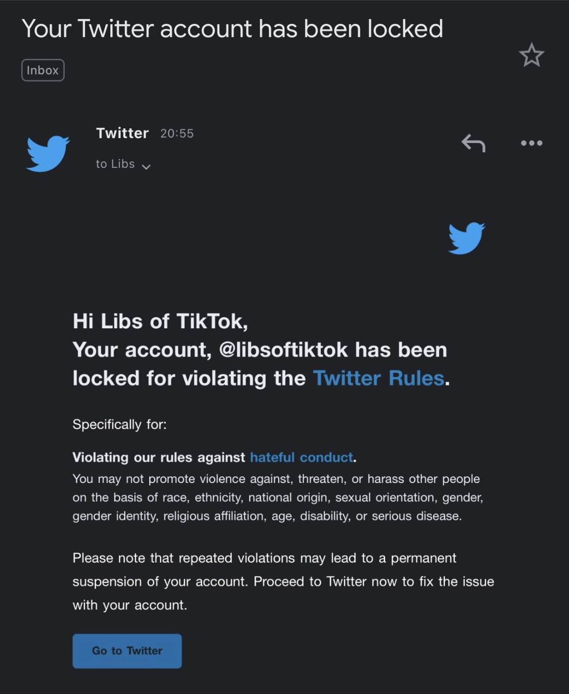Click the Inbox label chip
This screenshot has height=694, width=569.
(43, 70)
